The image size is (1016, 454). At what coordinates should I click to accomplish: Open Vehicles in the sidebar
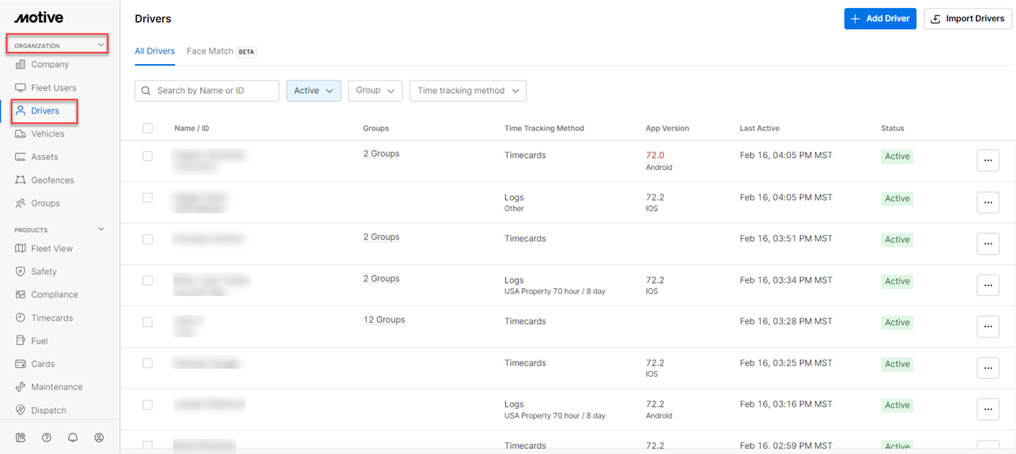coord(47,134)
